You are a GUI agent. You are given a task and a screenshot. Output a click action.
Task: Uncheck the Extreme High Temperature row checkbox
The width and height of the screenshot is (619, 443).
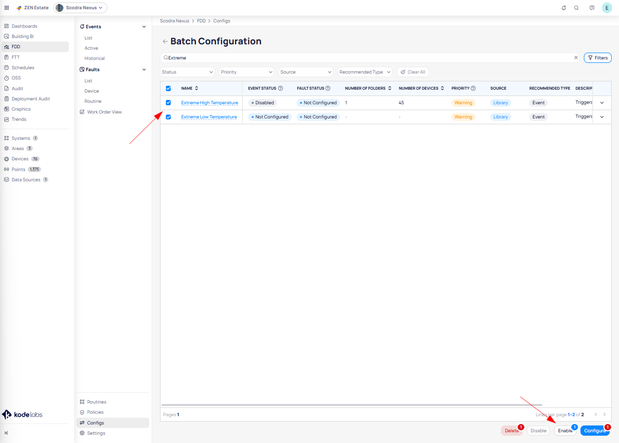coord(168,103)
